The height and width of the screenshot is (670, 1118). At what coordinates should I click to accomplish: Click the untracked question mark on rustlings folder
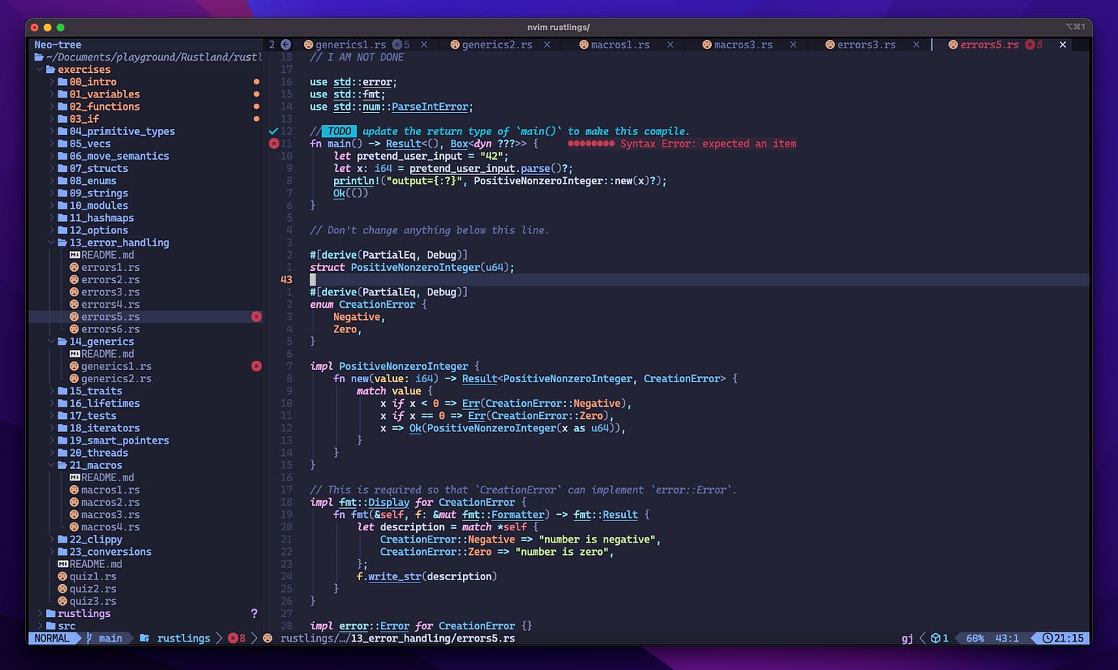pos(254,613)
